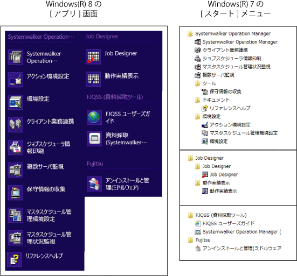Click Systemwalker Operation Manager program icon in Start menu

point(198,42)
